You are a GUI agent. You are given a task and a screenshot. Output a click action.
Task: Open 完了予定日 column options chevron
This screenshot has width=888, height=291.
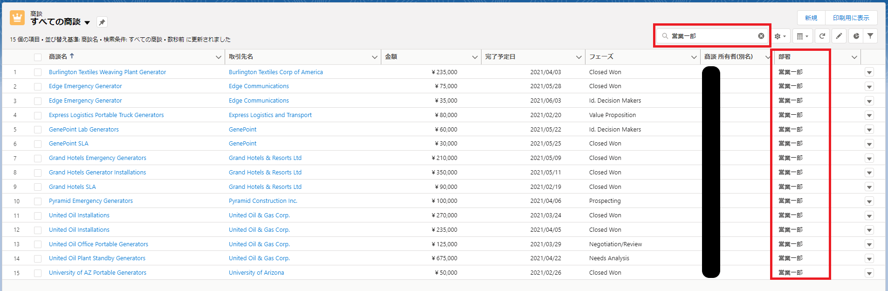click(x=578, y=57)
